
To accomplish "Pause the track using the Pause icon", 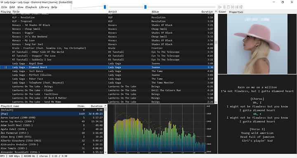I will pos(224,7).
